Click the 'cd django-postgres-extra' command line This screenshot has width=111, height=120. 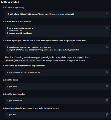[x=20, y=28]
